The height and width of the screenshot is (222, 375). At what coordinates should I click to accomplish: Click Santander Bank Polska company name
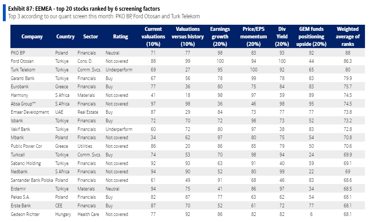pos(32,180)
